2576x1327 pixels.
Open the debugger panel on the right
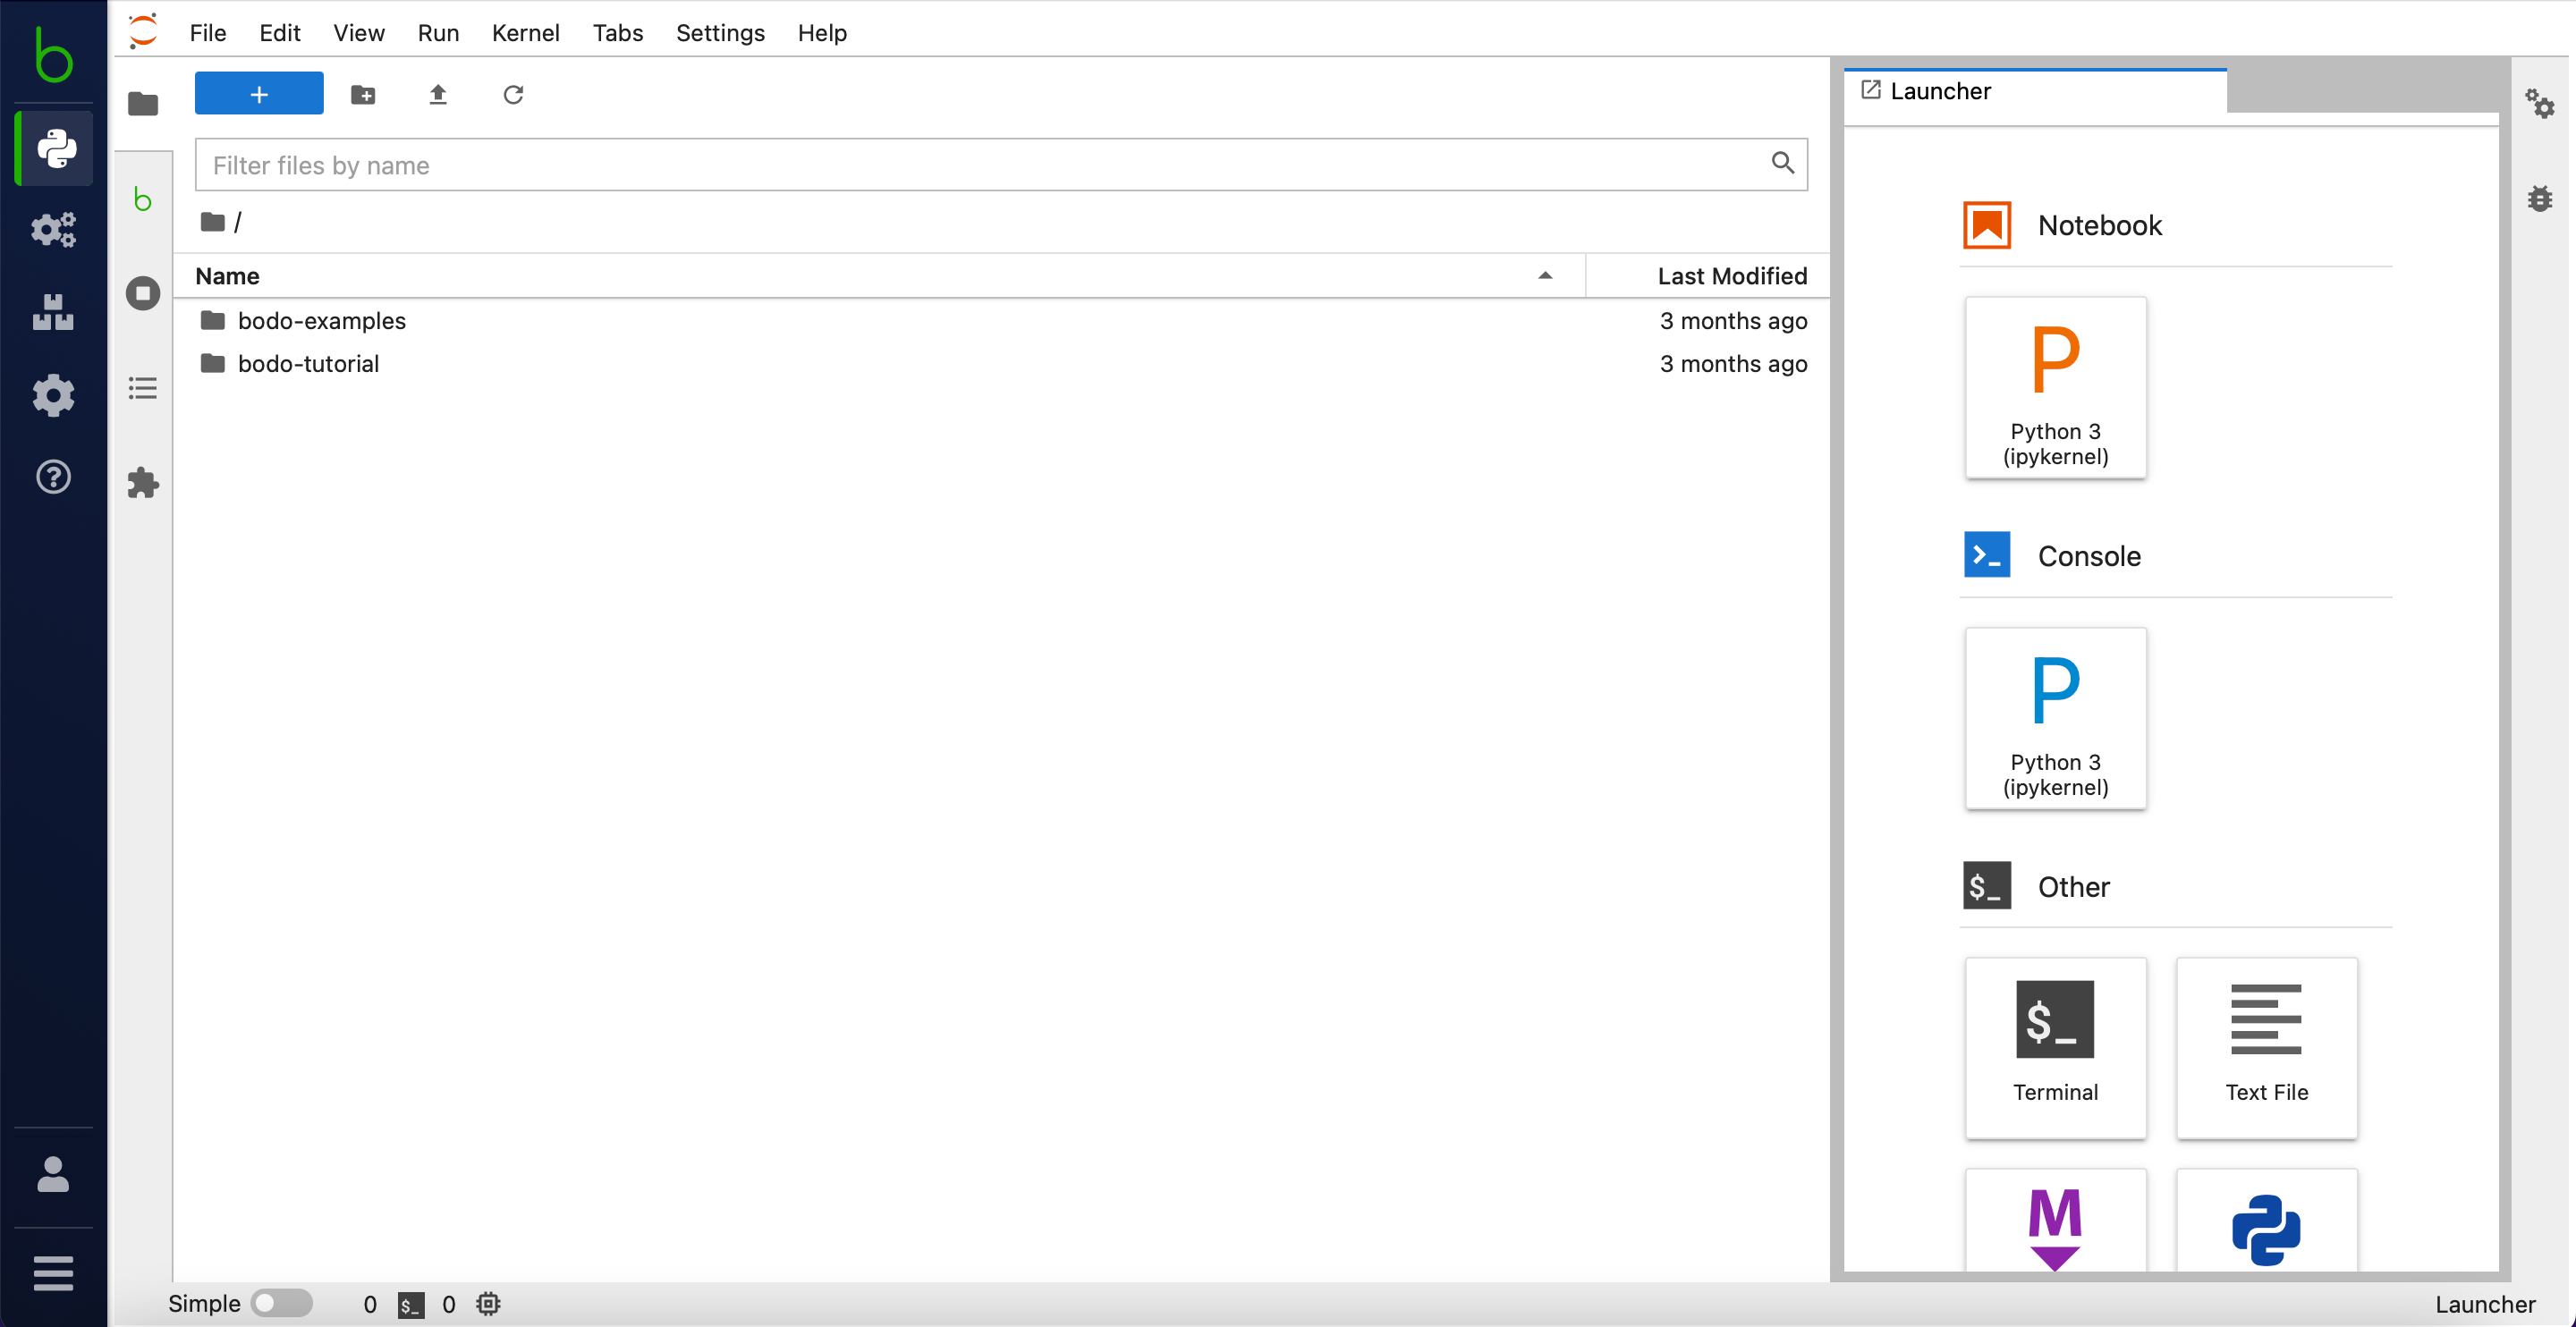pos(2541,198)
